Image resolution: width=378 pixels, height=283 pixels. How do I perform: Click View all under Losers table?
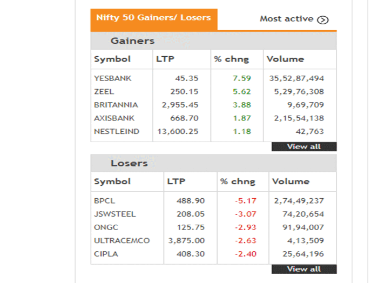coord(304,269)
